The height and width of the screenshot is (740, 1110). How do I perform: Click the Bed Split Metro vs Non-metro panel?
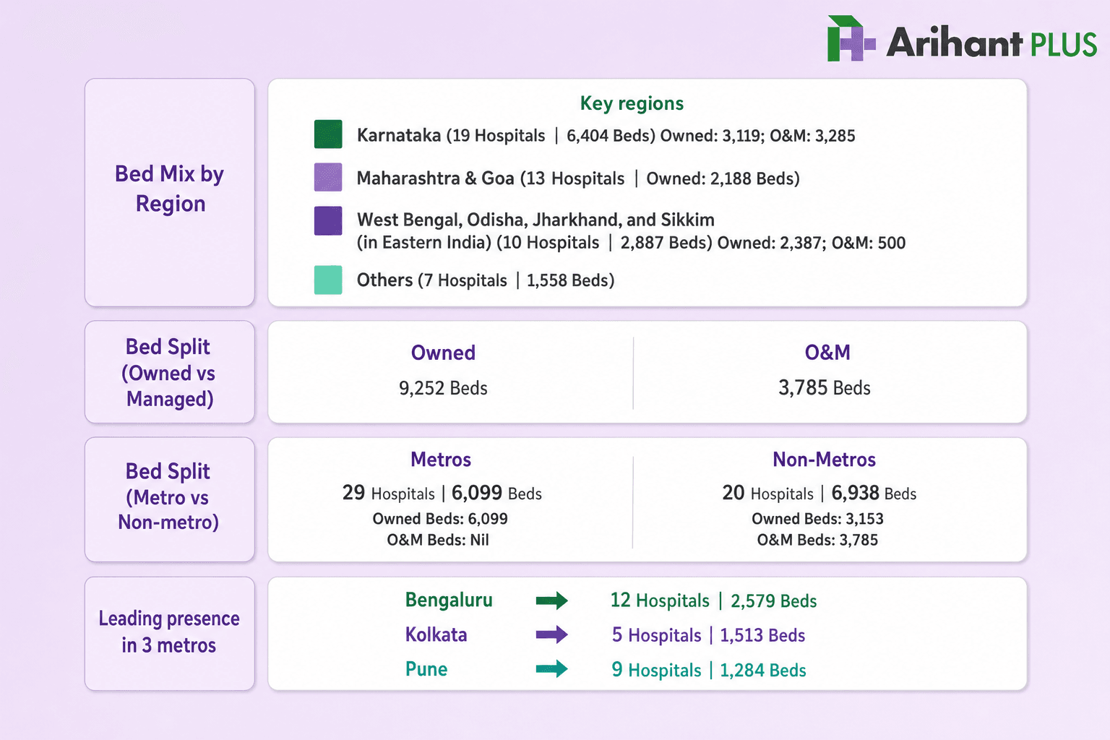(x=170, y=499)
